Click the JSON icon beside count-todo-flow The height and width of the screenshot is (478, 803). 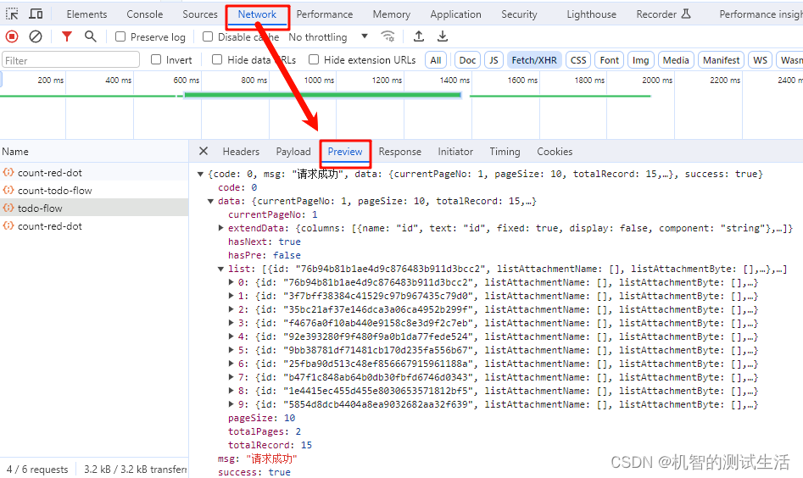[x=8, y=190]
